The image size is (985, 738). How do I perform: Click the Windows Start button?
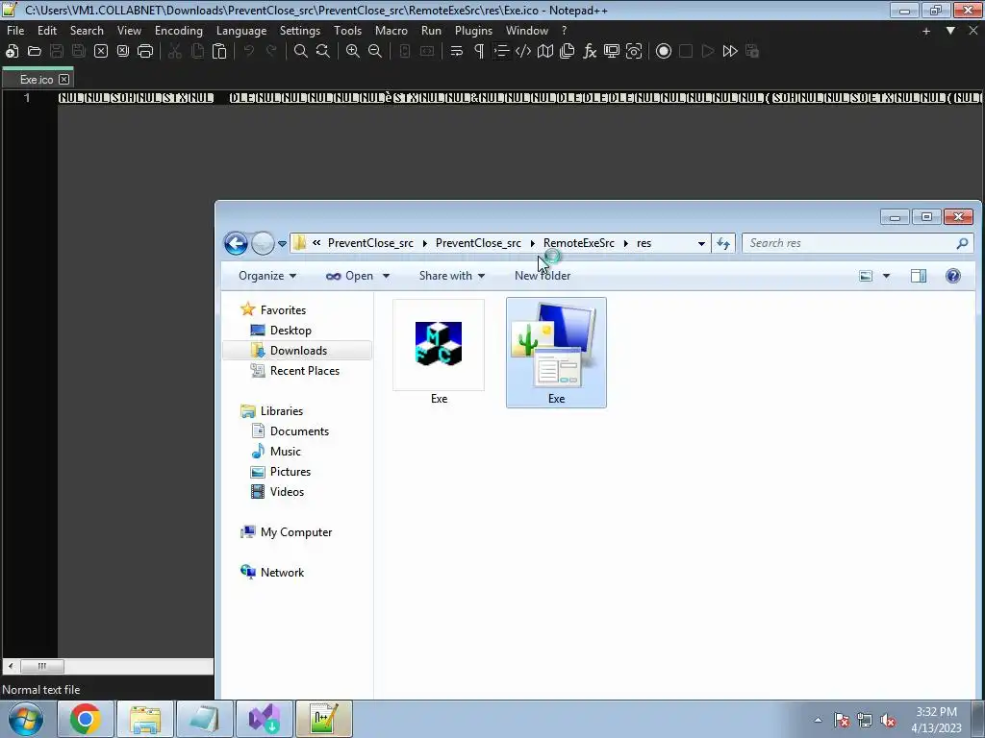(x=25, y=719)
